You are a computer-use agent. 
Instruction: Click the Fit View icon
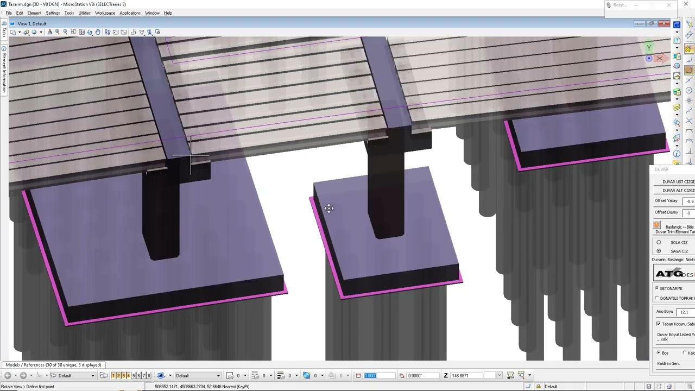pos(81,32)
